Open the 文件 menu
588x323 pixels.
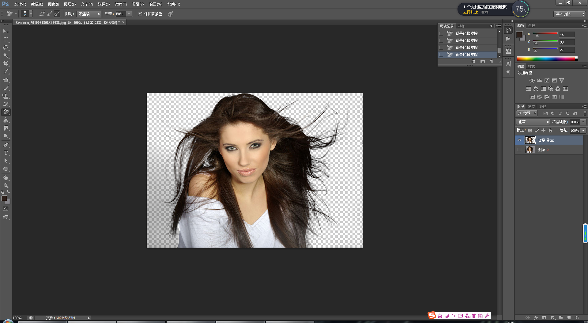20,4
